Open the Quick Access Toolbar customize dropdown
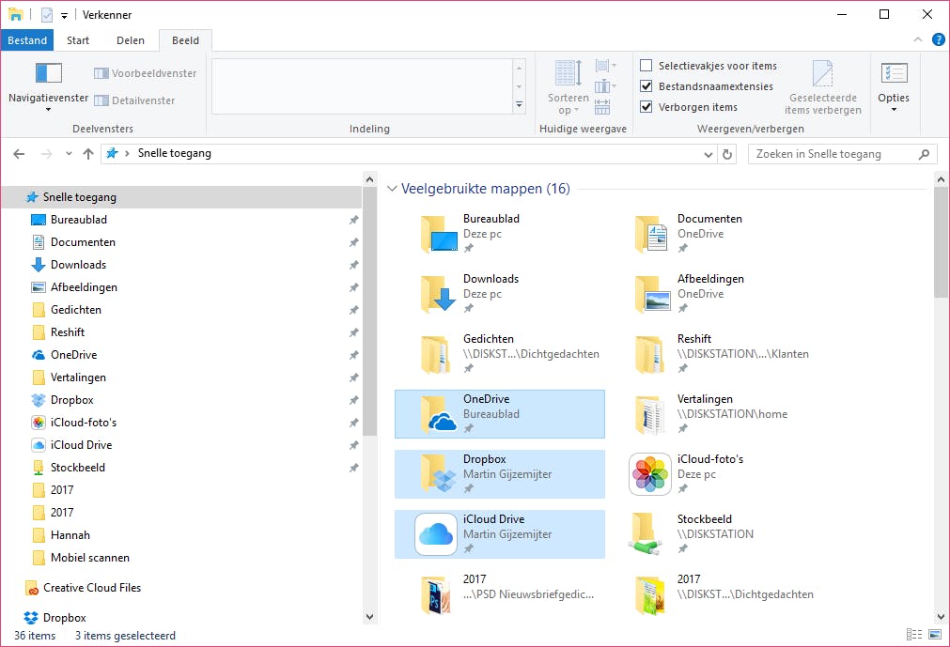 point(64,16)
